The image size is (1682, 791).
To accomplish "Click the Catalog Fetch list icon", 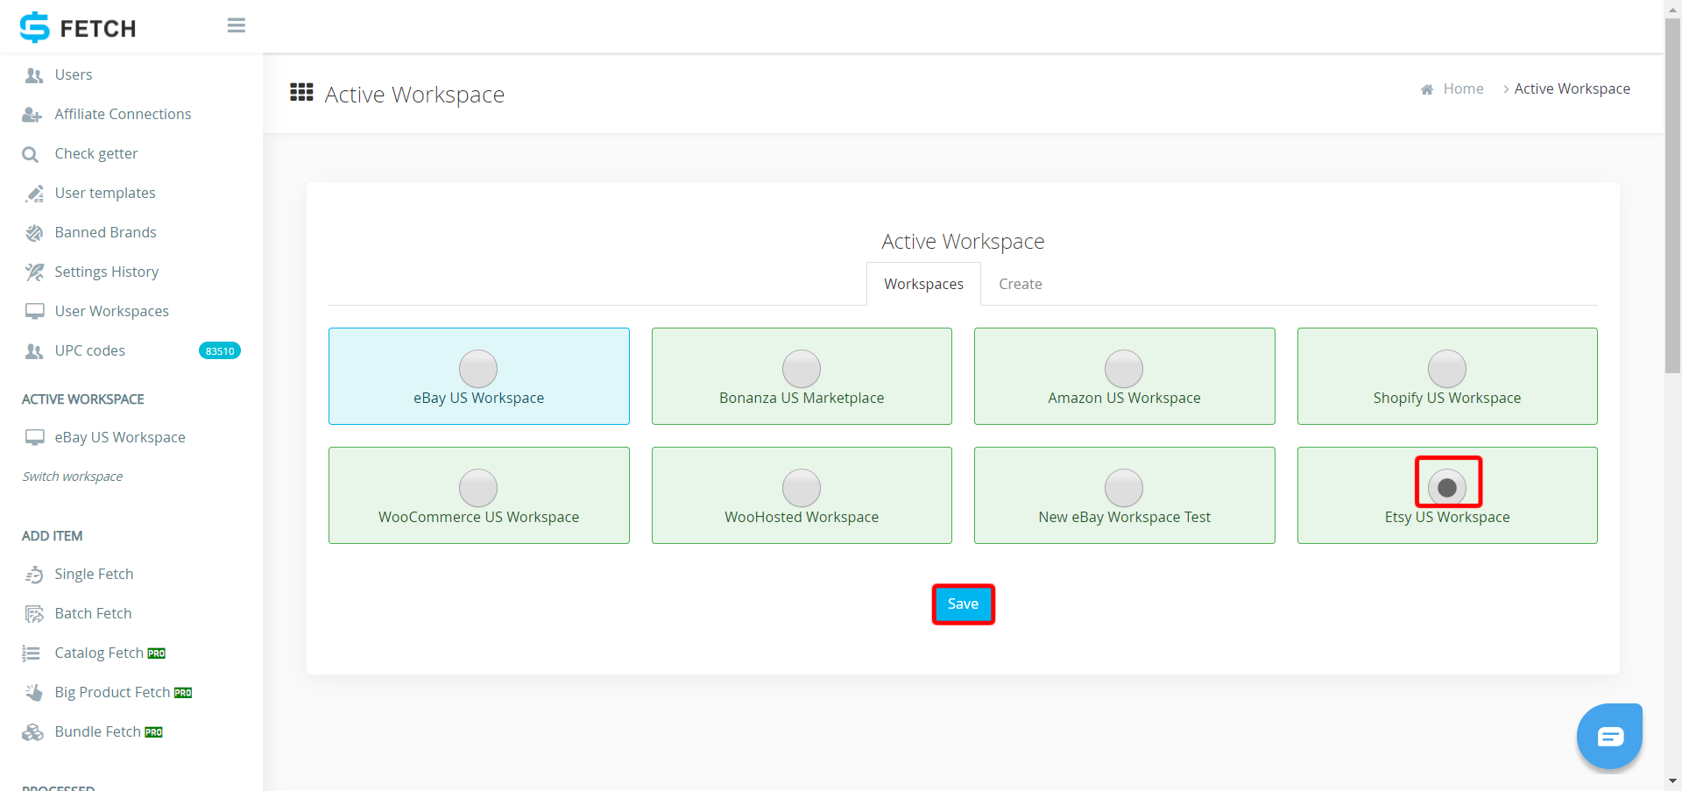I will [x=32, y=653].
